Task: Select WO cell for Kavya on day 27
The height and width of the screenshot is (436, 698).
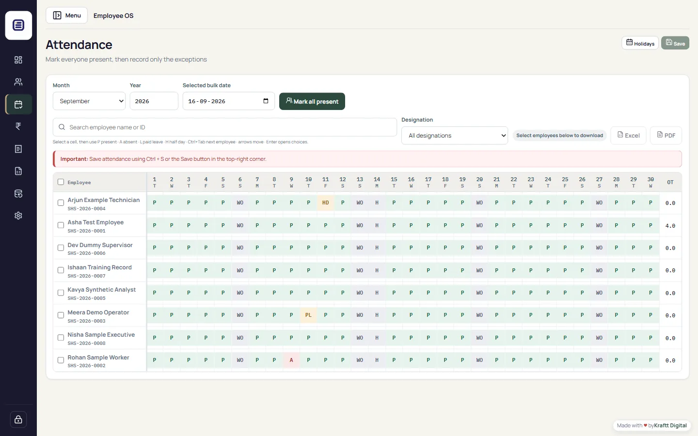Action: pyautogui.click(x=599, y=293)
